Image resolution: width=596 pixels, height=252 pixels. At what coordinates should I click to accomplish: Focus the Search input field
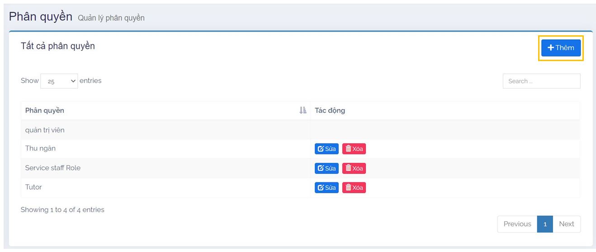(541, 81)
